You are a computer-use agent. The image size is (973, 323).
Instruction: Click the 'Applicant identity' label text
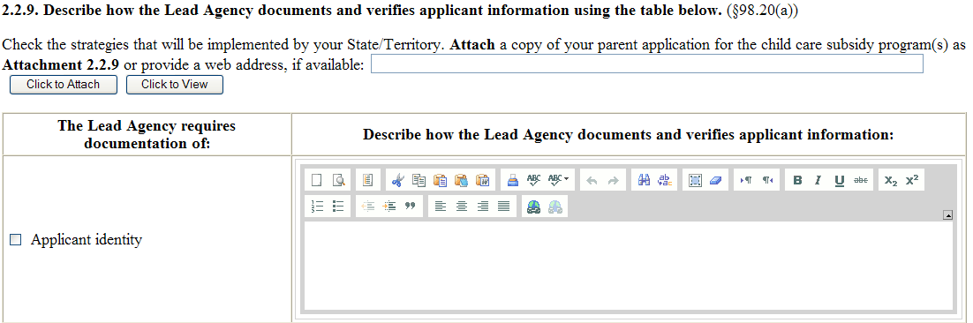(87, 240)
